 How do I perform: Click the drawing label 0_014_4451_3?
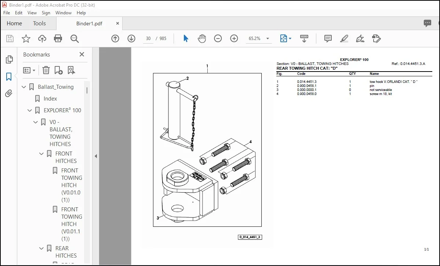pos(250,237)
